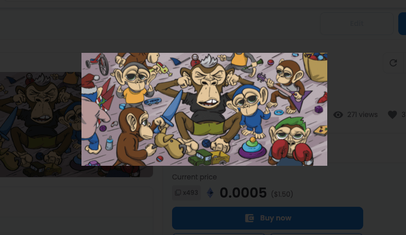Toggle the heart favorite icon
This screenshot has height=235, width=406.
click(x=392, y=115)
